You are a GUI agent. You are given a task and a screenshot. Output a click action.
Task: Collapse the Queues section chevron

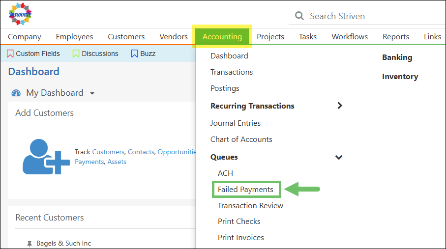(339, 157)
